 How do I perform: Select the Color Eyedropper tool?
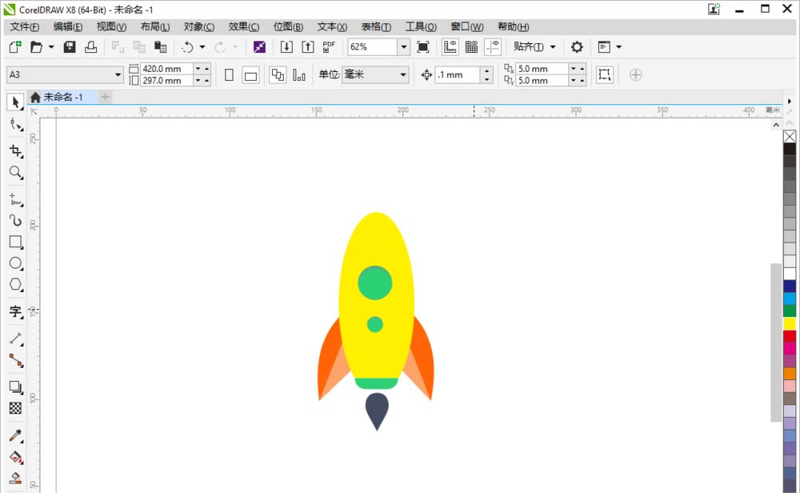(15, 436)
